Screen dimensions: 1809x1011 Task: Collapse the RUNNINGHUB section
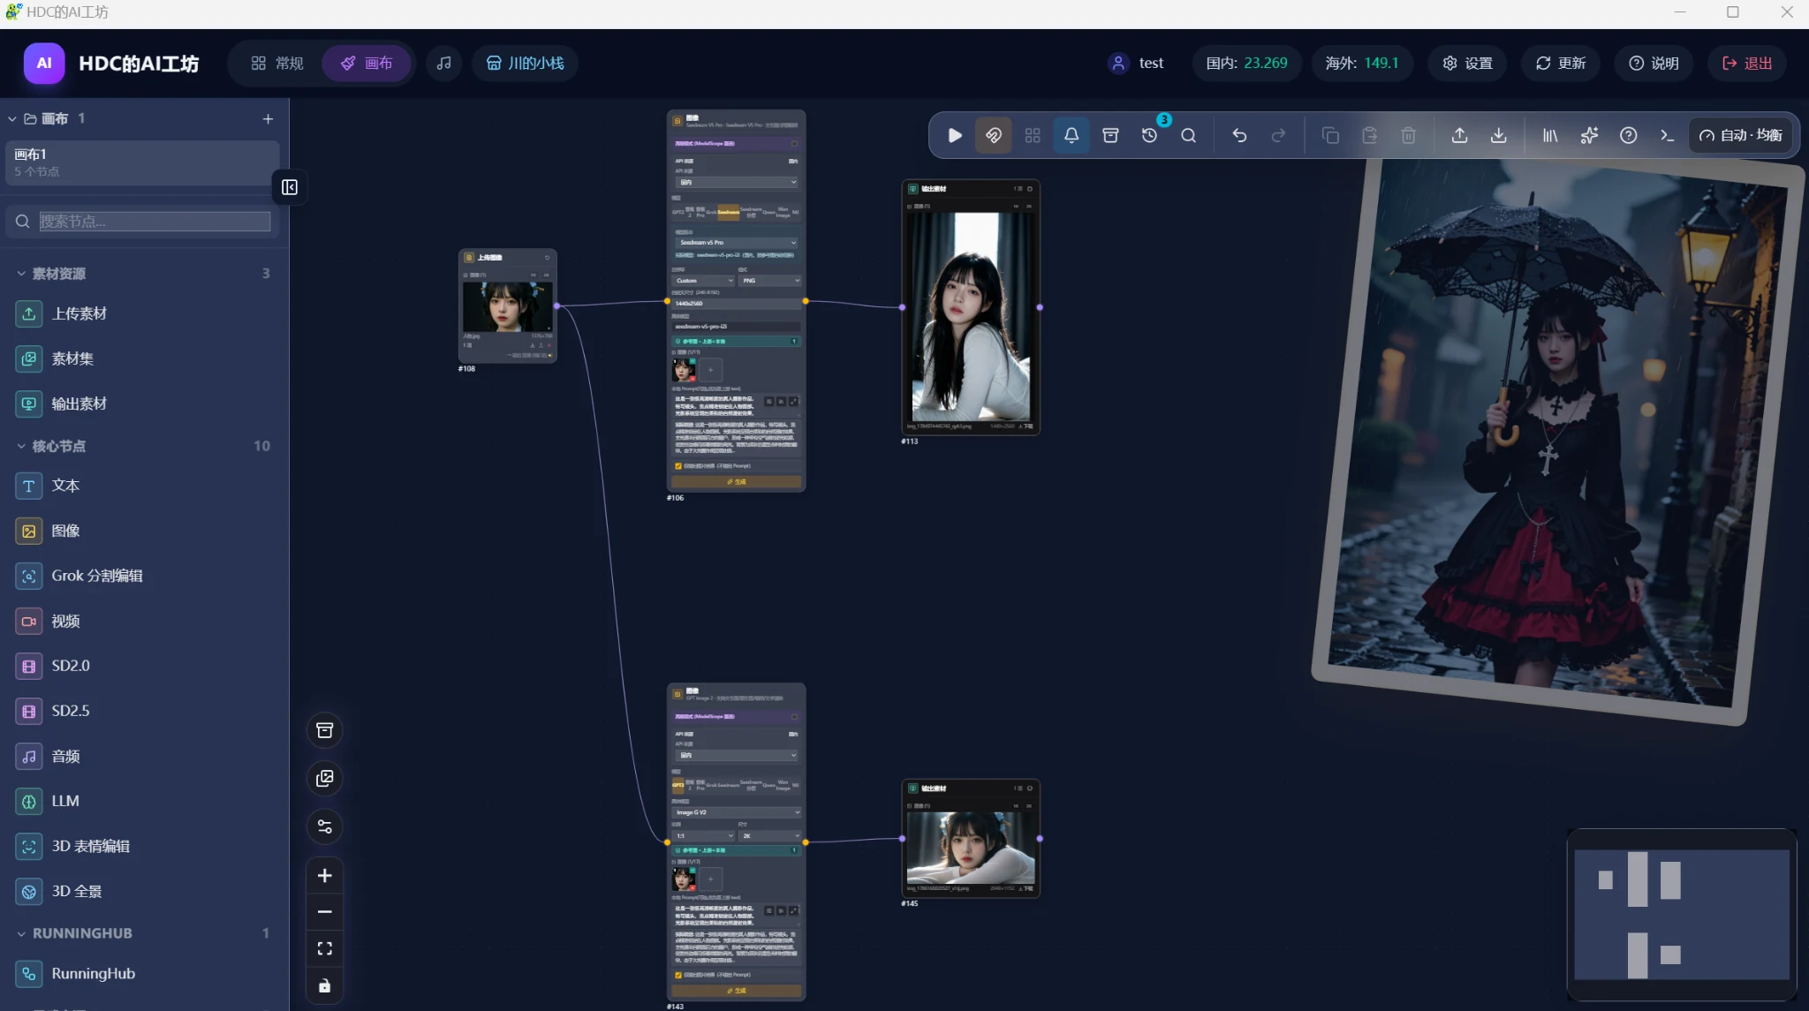pos(21,934)
